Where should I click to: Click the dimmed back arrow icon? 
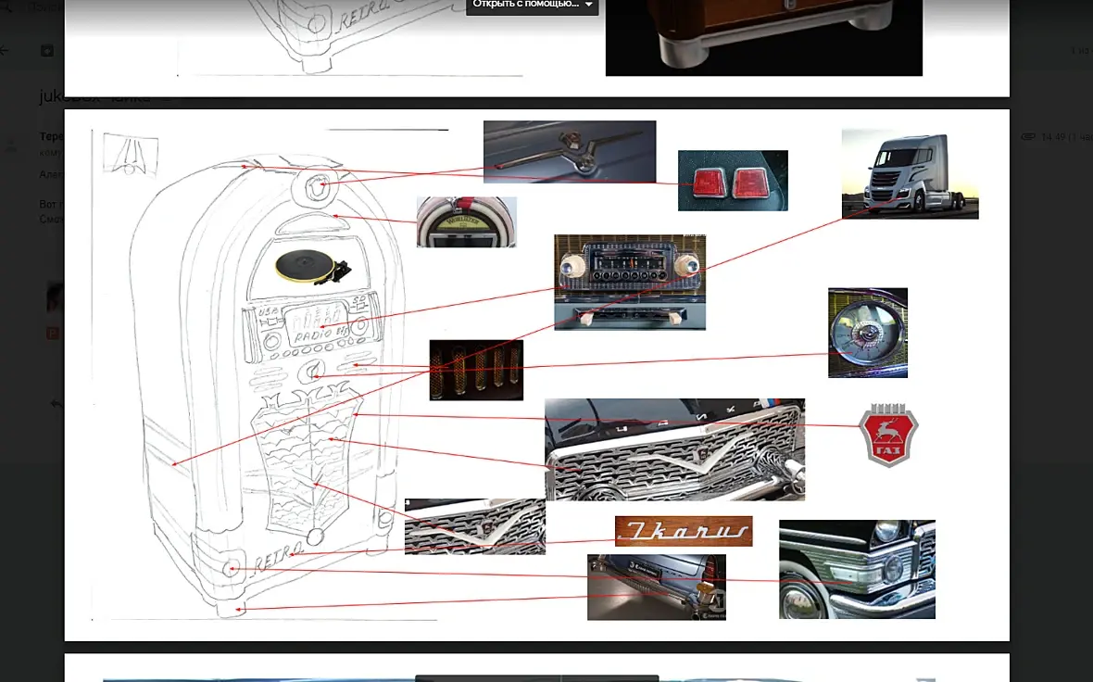tap(5, 50)
